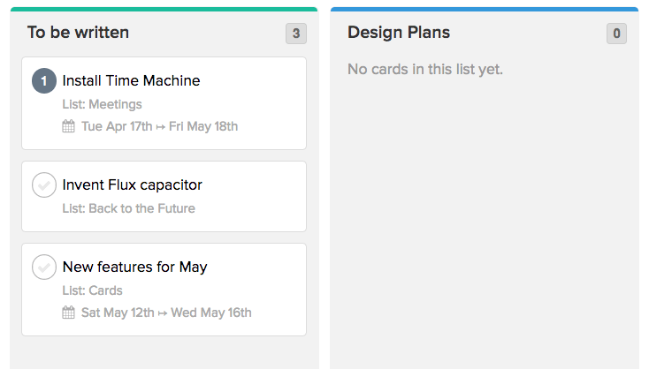
Task: Click the No cards in this list yet text
Action: point(425,69)
